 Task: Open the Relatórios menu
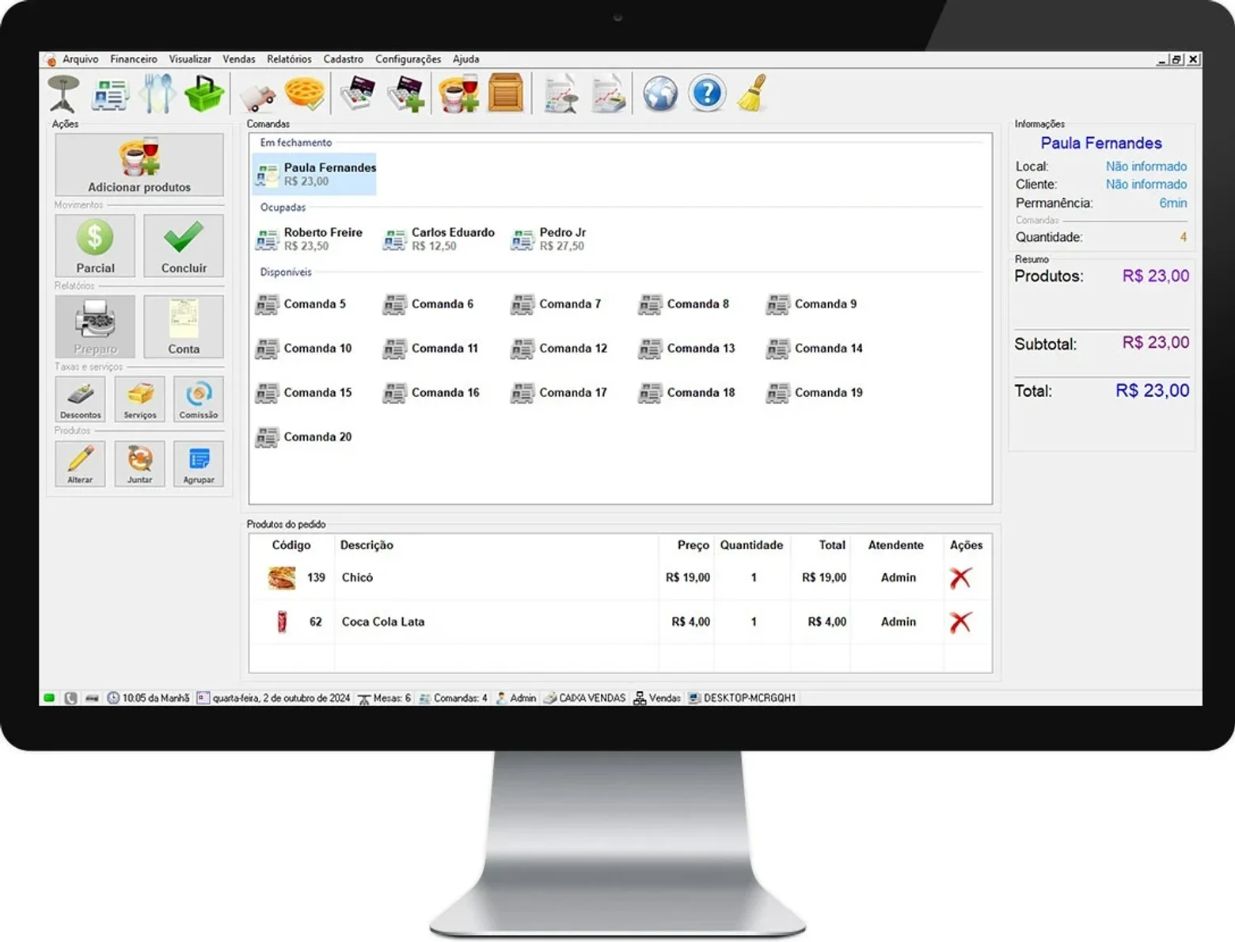pos(289,59)
